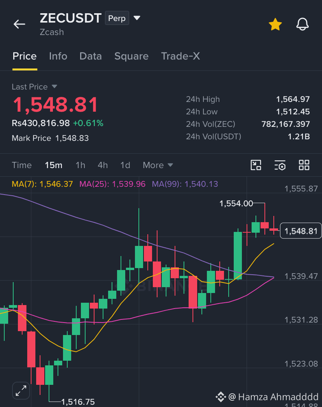Open the Trade-X tab
The height and width of the screenshot is (407, 322).
pyautogui.click(x=180, y=56)
